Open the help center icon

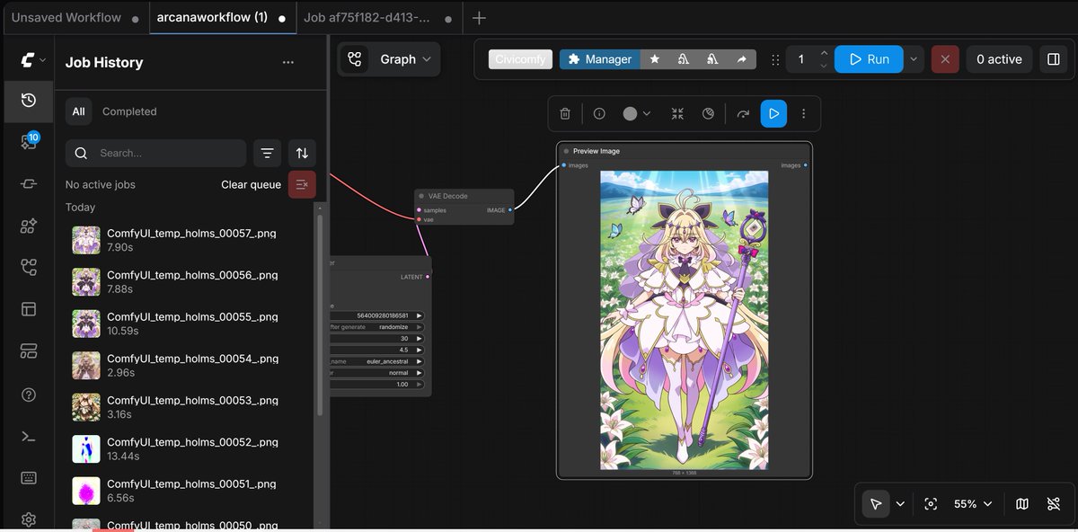pyautogui.click(x=29, y=395)
